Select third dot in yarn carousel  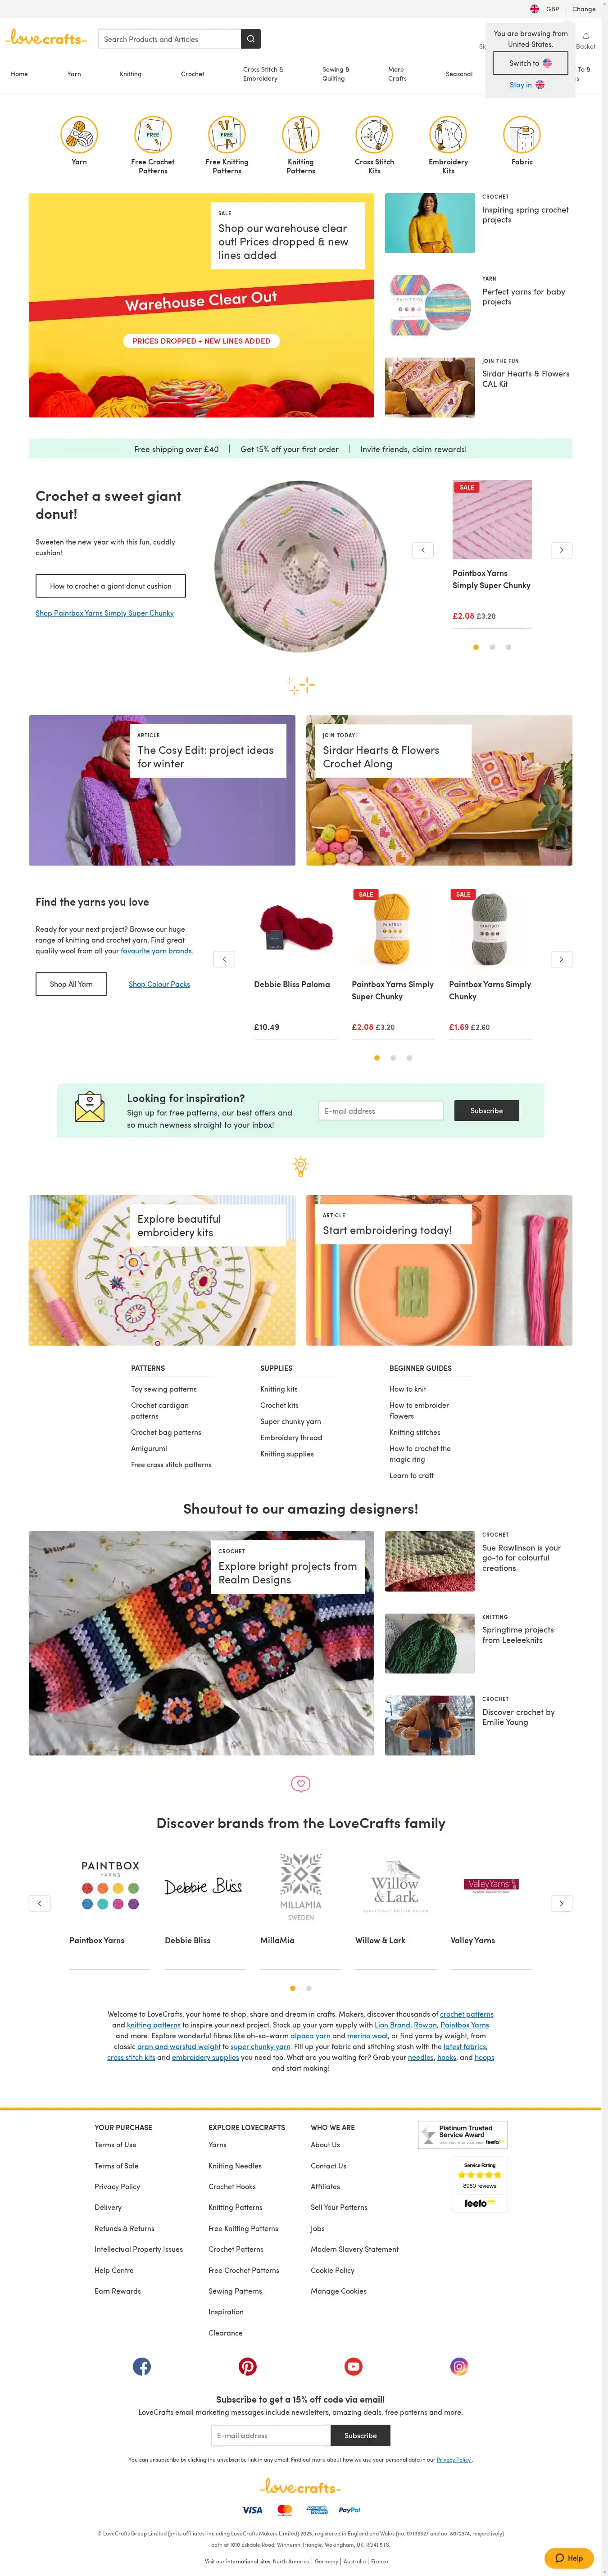(x=409, y=1057)
